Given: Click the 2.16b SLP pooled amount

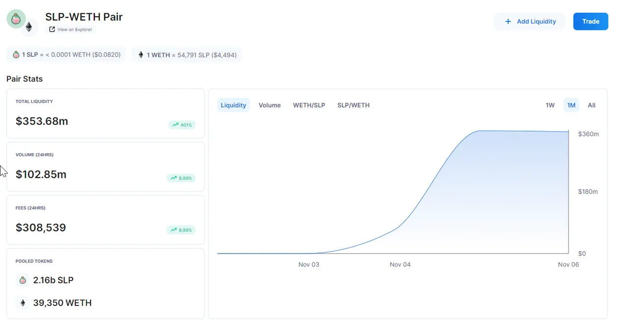Looking at the screenshot, I should pos(53,280).
